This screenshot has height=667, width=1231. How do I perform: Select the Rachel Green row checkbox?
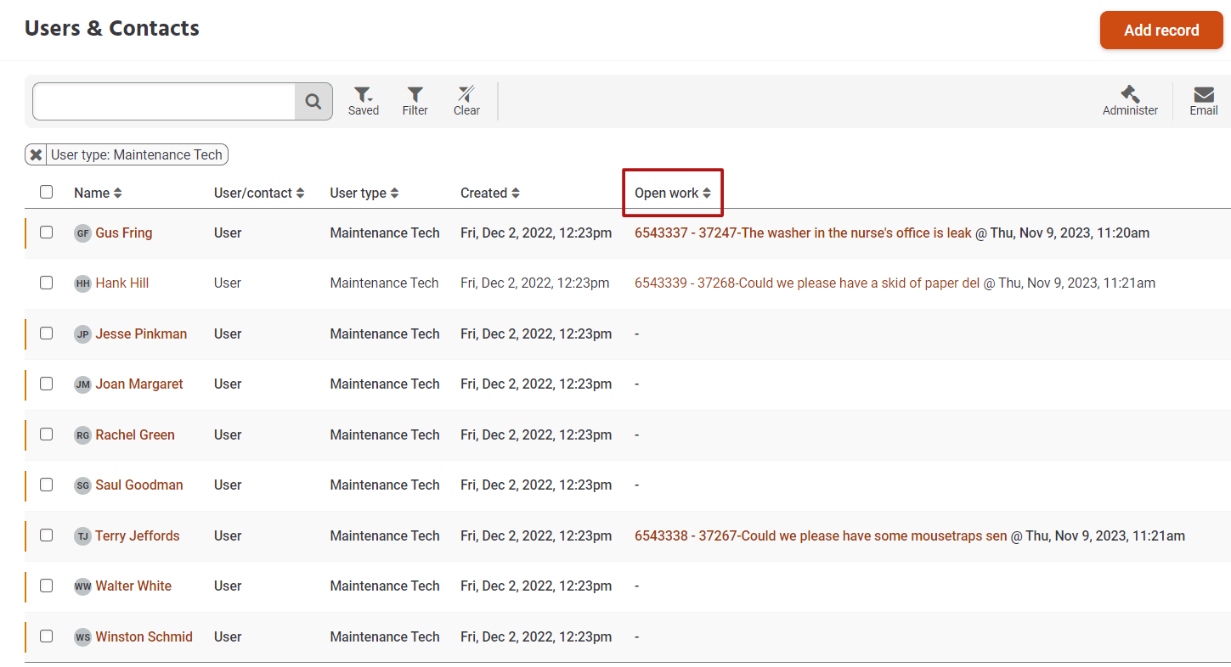pyautogui.click(x=46, y=434)
